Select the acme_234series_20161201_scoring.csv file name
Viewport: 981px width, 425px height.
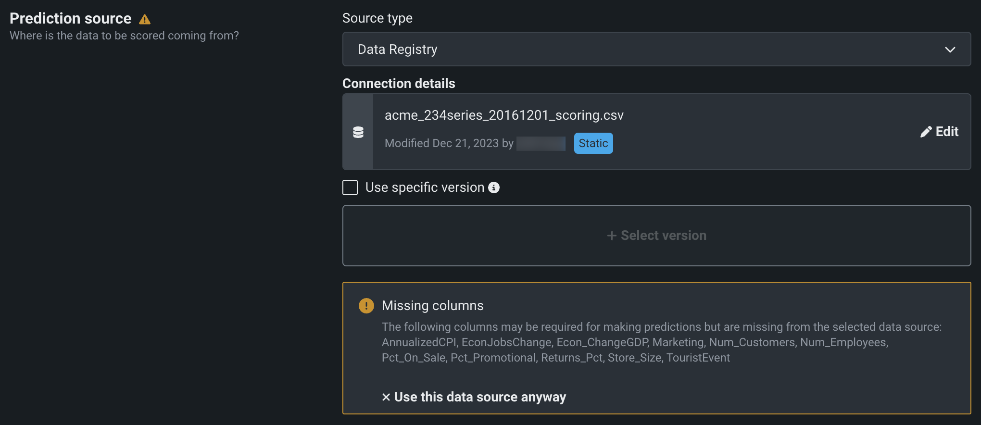pos(504,115)
